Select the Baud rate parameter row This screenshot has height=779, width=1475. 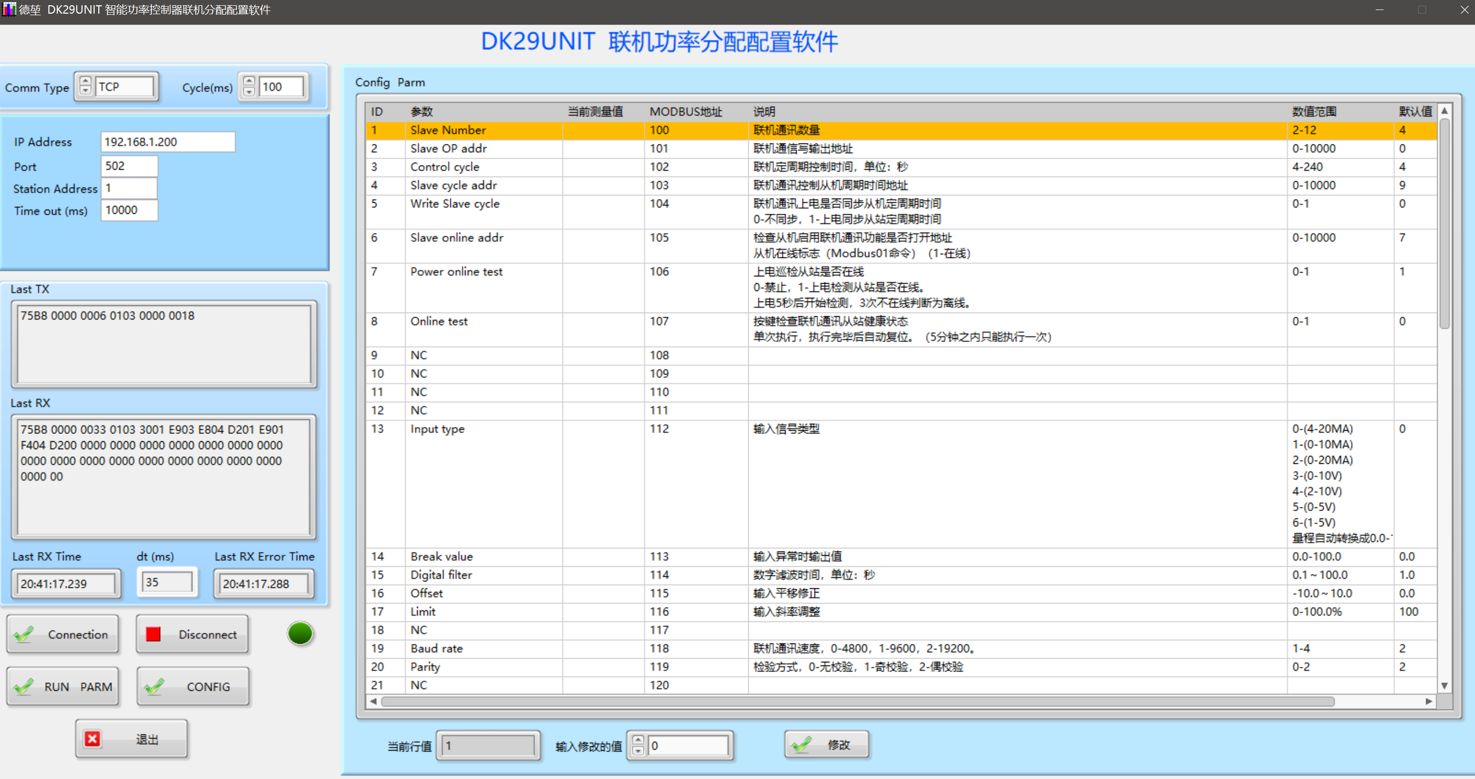click(x=436, y=648)
